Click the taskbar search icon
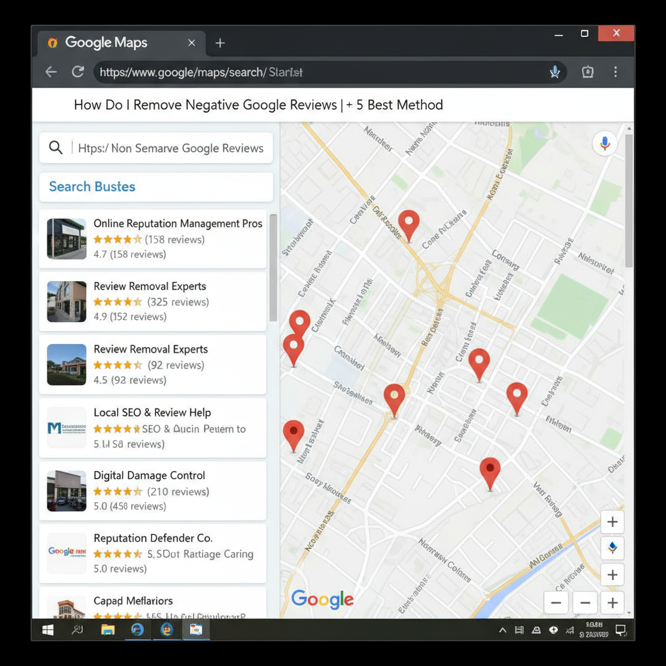Viewport: 666px width, 666px height. pos(77,630)
